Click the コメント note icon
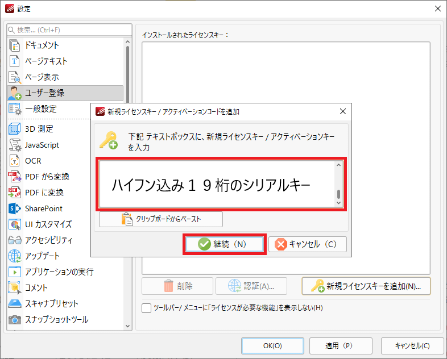This screenshot has width=447, height=359. point(15,288)
